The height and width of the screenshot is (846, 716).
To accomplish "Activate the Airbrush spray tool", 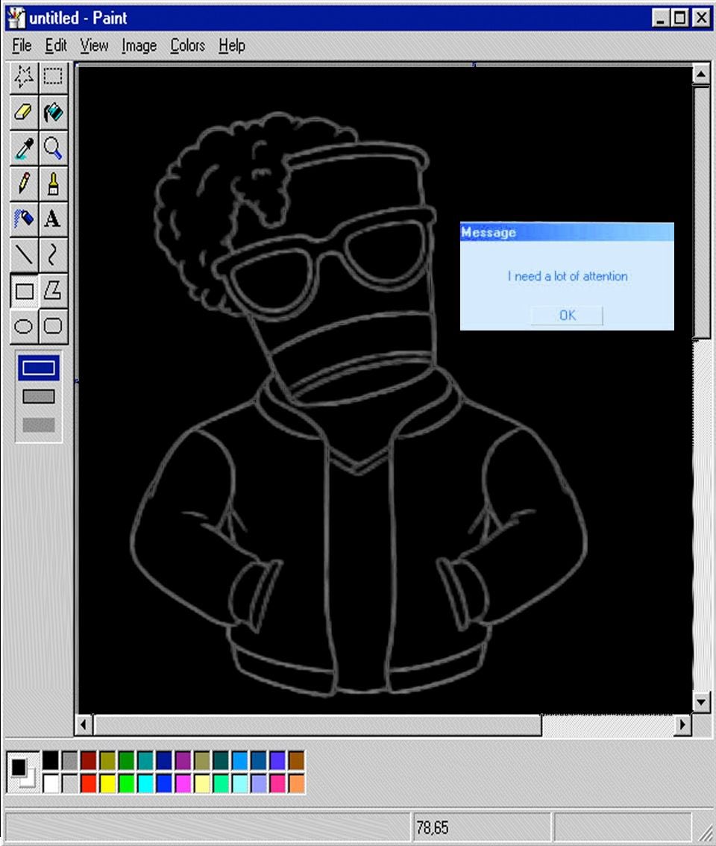I will 24,219.
